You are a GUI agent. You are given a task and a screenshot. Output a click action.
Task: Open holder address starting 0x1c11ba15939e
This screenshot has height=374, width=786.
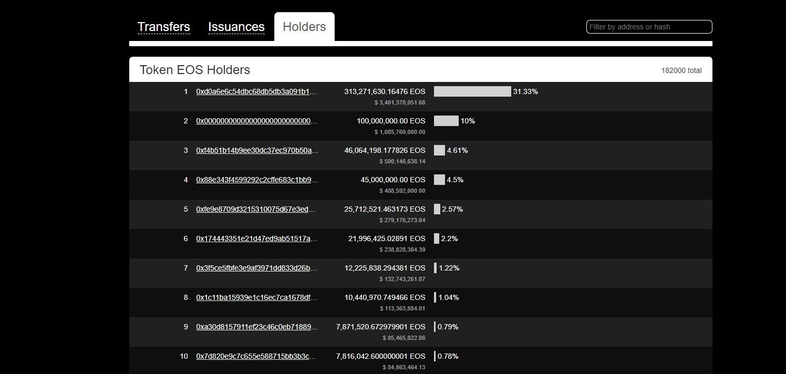(256, 297)
